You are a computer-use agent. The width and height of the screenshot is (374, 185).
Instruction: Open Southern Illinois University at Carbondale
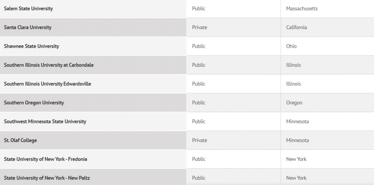tap(49, 65)
